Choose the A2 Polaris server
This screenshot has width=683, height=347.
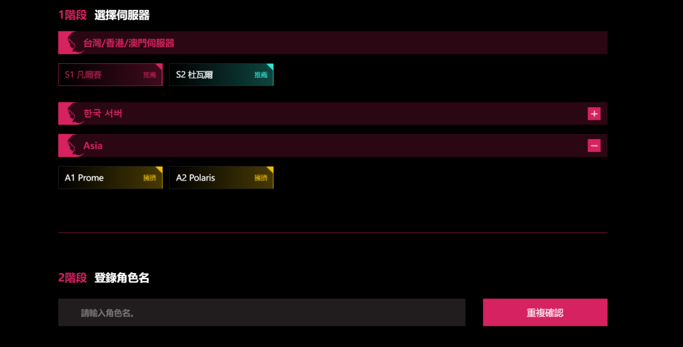coord(221,177)
